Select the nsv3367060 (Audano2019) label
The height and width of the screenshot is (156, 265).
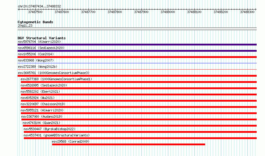(42, 116)
